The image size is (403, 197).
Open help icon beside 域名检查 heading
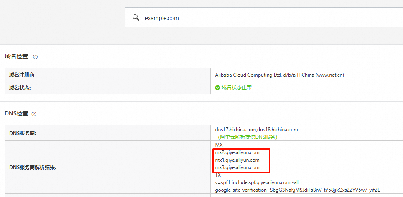pyautogui.click(x=36, y=57)
